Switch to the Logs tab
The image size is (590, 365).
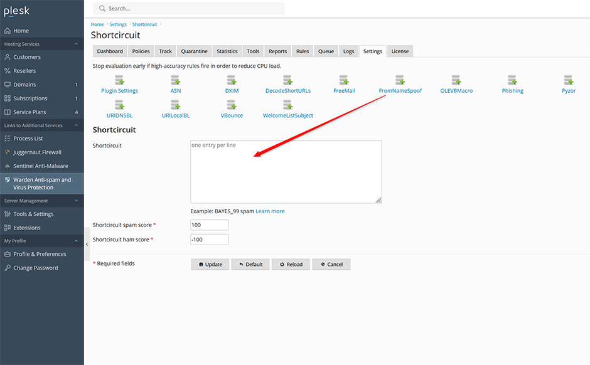[x=348, y=51]
